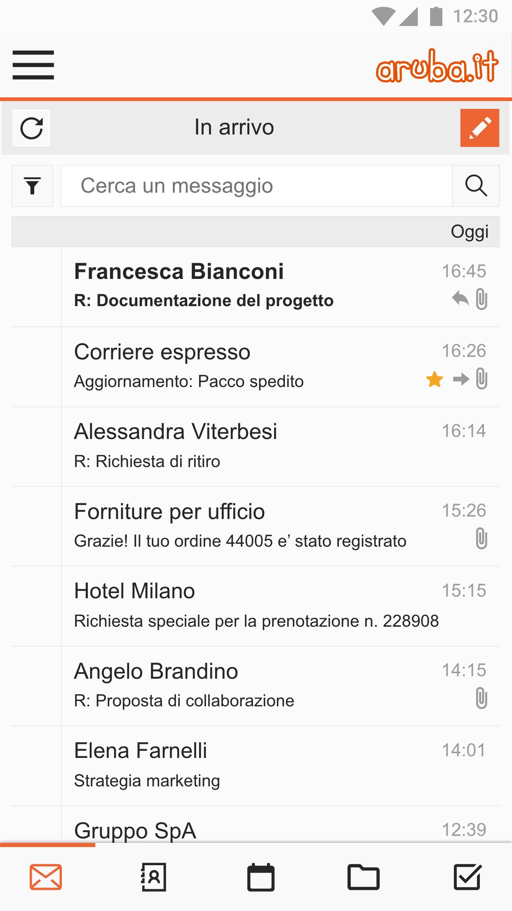Open the message filter options

coord(32,186)
